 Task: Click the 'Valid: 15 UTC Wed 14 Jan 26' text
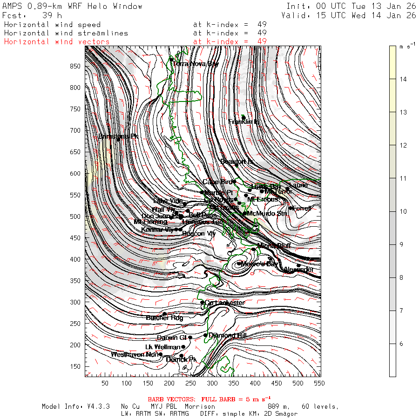coord(349,15)
